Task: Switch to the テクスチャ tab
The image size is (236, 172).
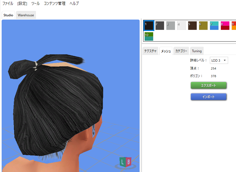Action: [150, 51]
